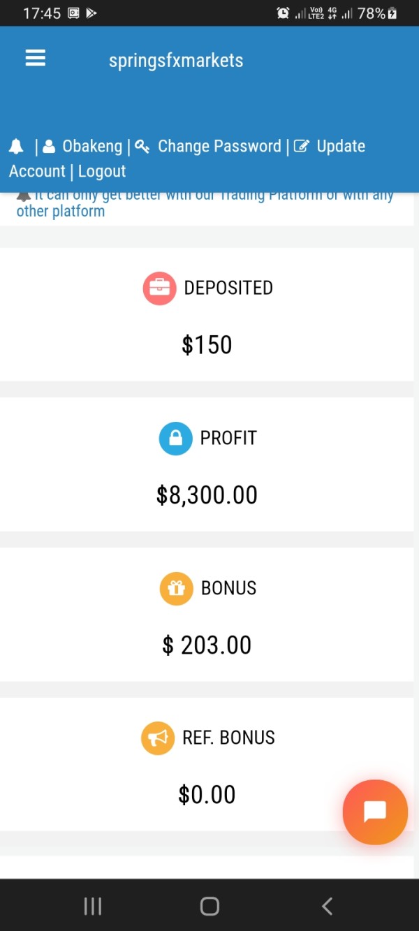Tap the Android back navigation button
The height and width of the screenshot is (931, 419).
pyautogui.click(x=327, y=906)
